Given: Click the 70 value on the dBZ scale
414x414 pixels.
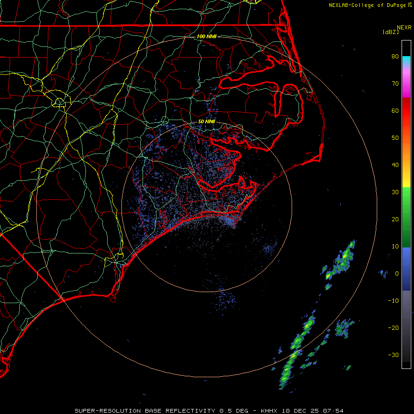Looking at the screenshot, I should tap(395, 83).
